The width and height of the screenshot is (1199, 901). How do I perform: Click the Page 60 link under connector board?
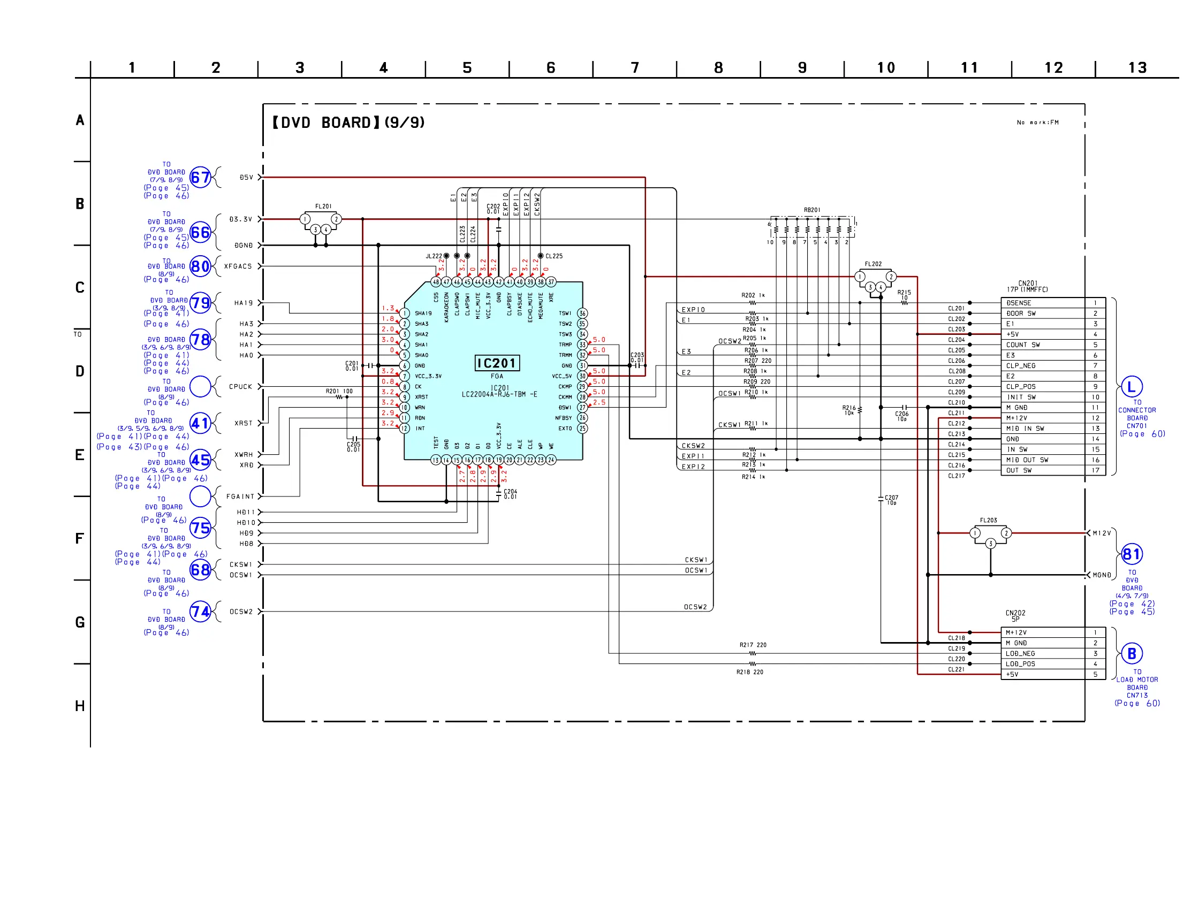1142,433
